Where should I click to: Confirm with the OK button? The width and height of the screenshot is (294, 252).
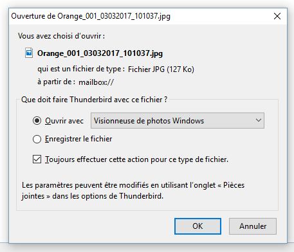pyautogui.click(x=198, y=226)
